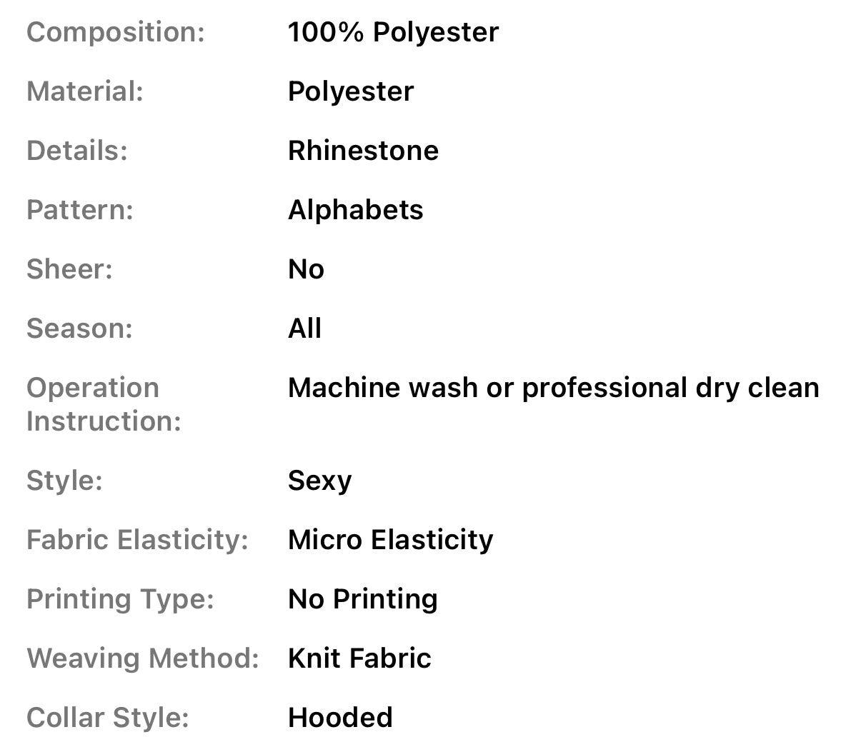Image resolution: width=856 pixels, height=737 pixels.
Task: Click the "Pattern:" label
Action: pos(80,210)
